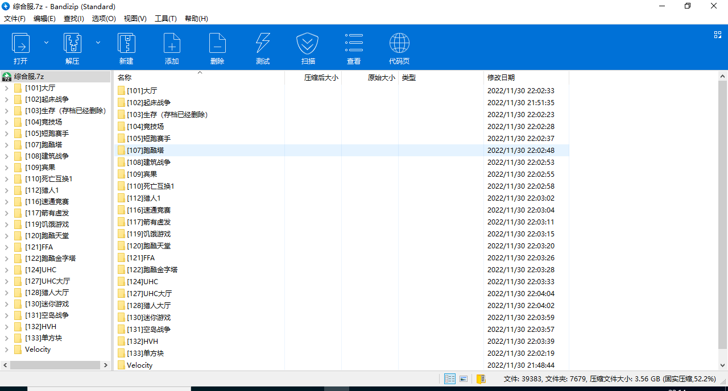The image size is (728, 391).
Task: Expand the [101]大厅 tree node
Action: point(6,88)
